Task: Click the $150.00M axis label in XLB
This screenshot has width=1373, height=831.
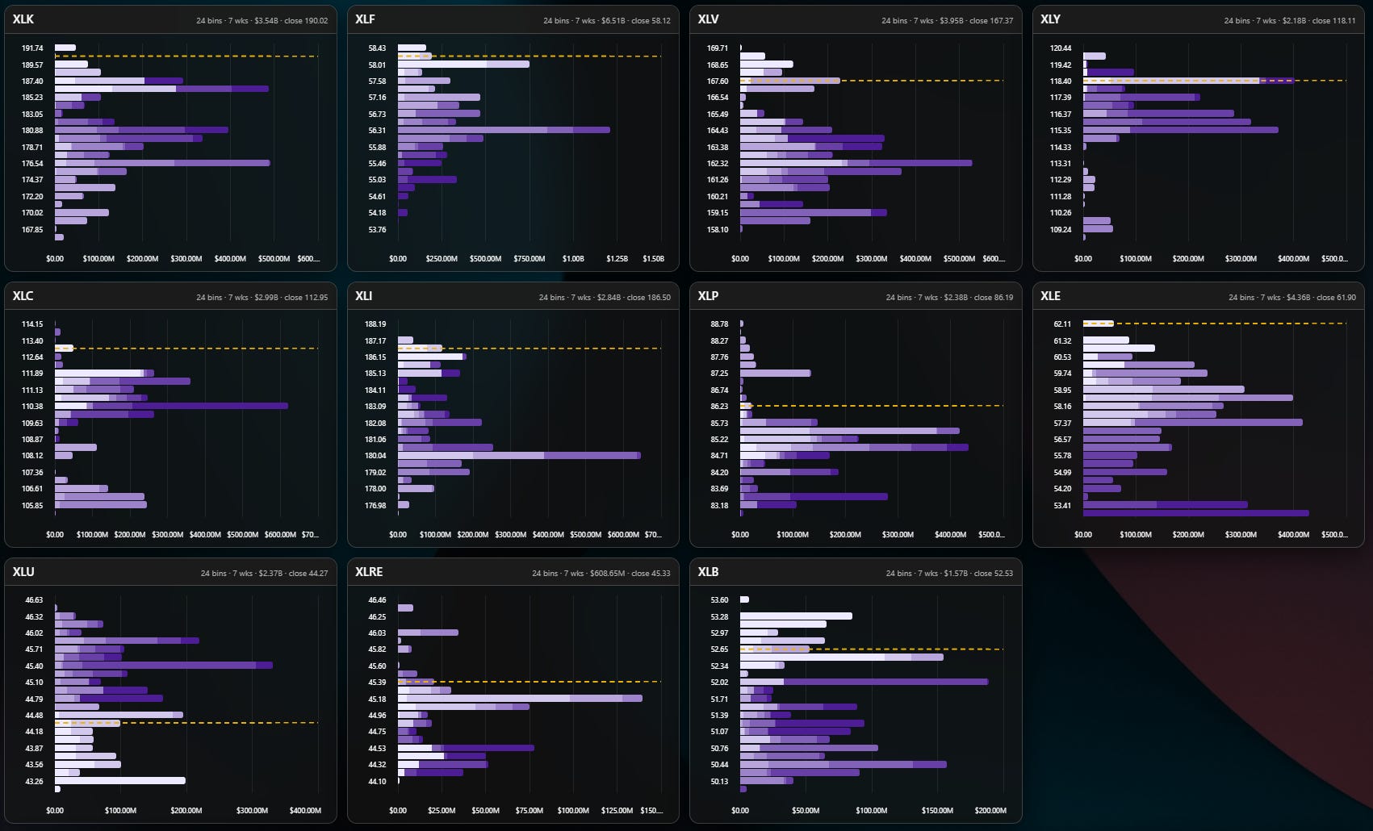Action: tap(937, 811)
